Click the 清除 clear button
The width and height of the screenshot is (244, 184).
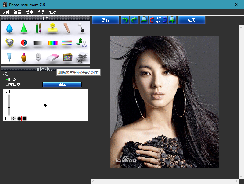[62, 85]
